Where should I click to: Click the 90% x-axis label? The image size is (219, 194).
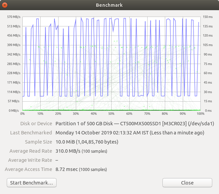coord(183,114)
